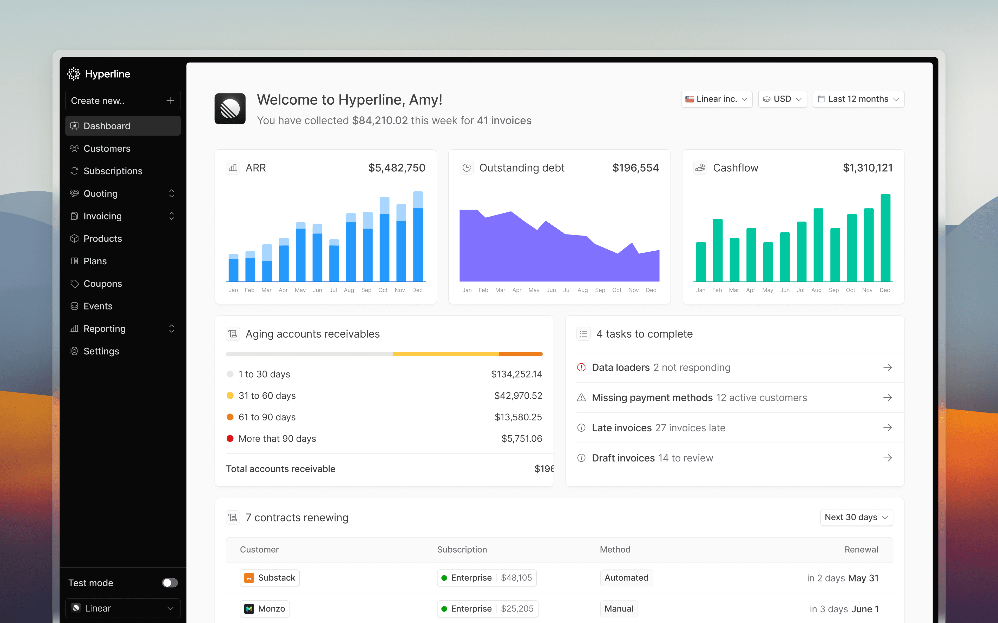Click the Outstanding debt clock icon
The height and width of the screenshot is (623, 998).
click(467, 168)
